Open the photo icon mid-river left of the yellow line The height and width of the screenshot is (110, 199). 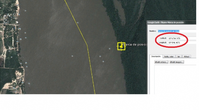(72, 56)
